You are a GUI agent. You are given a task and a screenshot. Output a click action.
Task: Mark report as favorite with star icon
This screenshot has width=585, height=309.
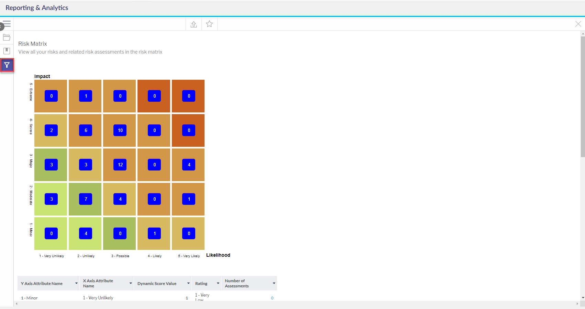[x=209, y=24]
